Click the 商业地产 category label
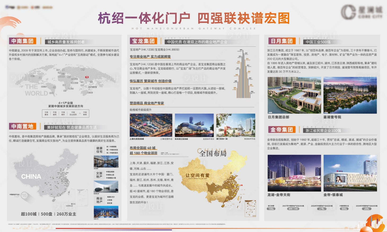This screenshot has height=232, width=387. pyautogui.click(x=99, y=200)
